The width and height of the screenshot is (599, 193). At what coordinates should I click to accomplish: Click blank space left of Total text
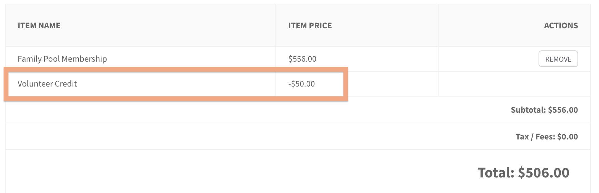click(249, 173)
